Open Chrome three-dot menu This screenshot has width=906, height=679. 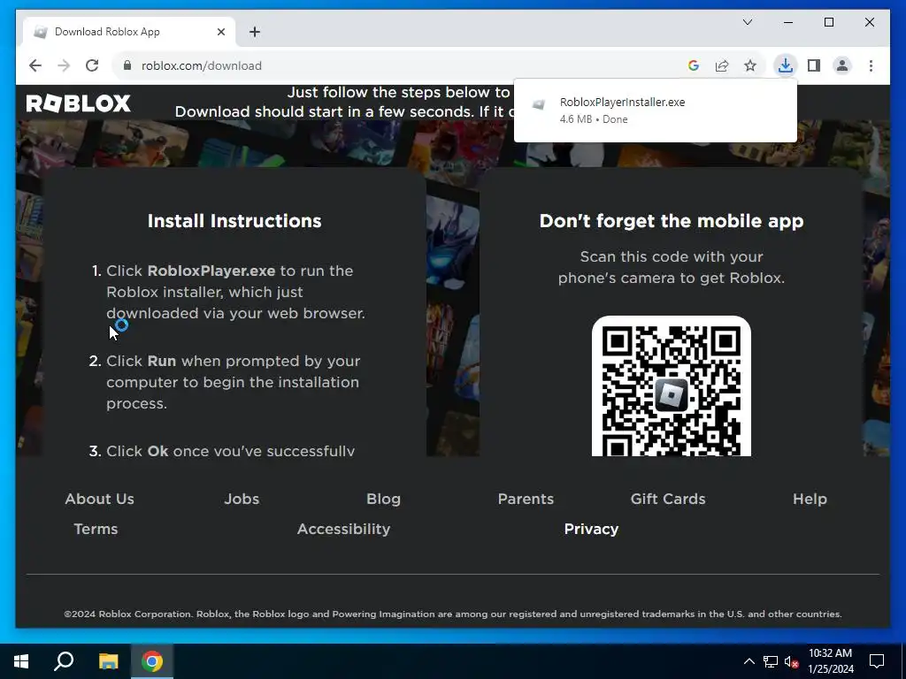coord(871,65)
